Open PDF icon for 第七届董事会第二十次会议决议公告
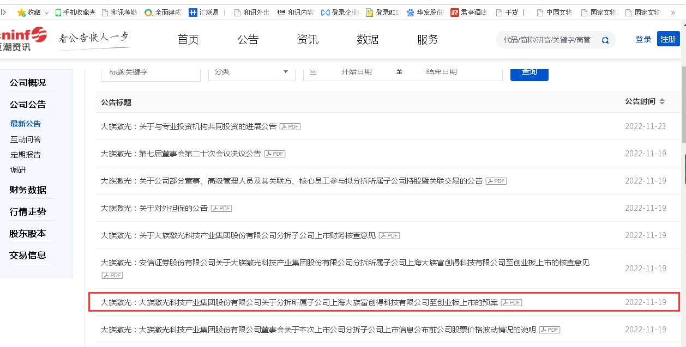Viewport: 686px width, 347px height. (275, 154)
